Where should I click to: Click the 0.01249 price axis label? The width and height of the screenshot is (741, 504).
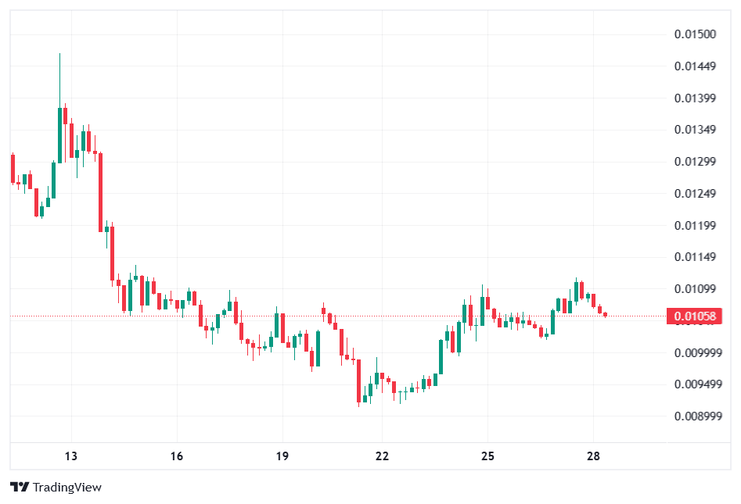click(695, 193)
